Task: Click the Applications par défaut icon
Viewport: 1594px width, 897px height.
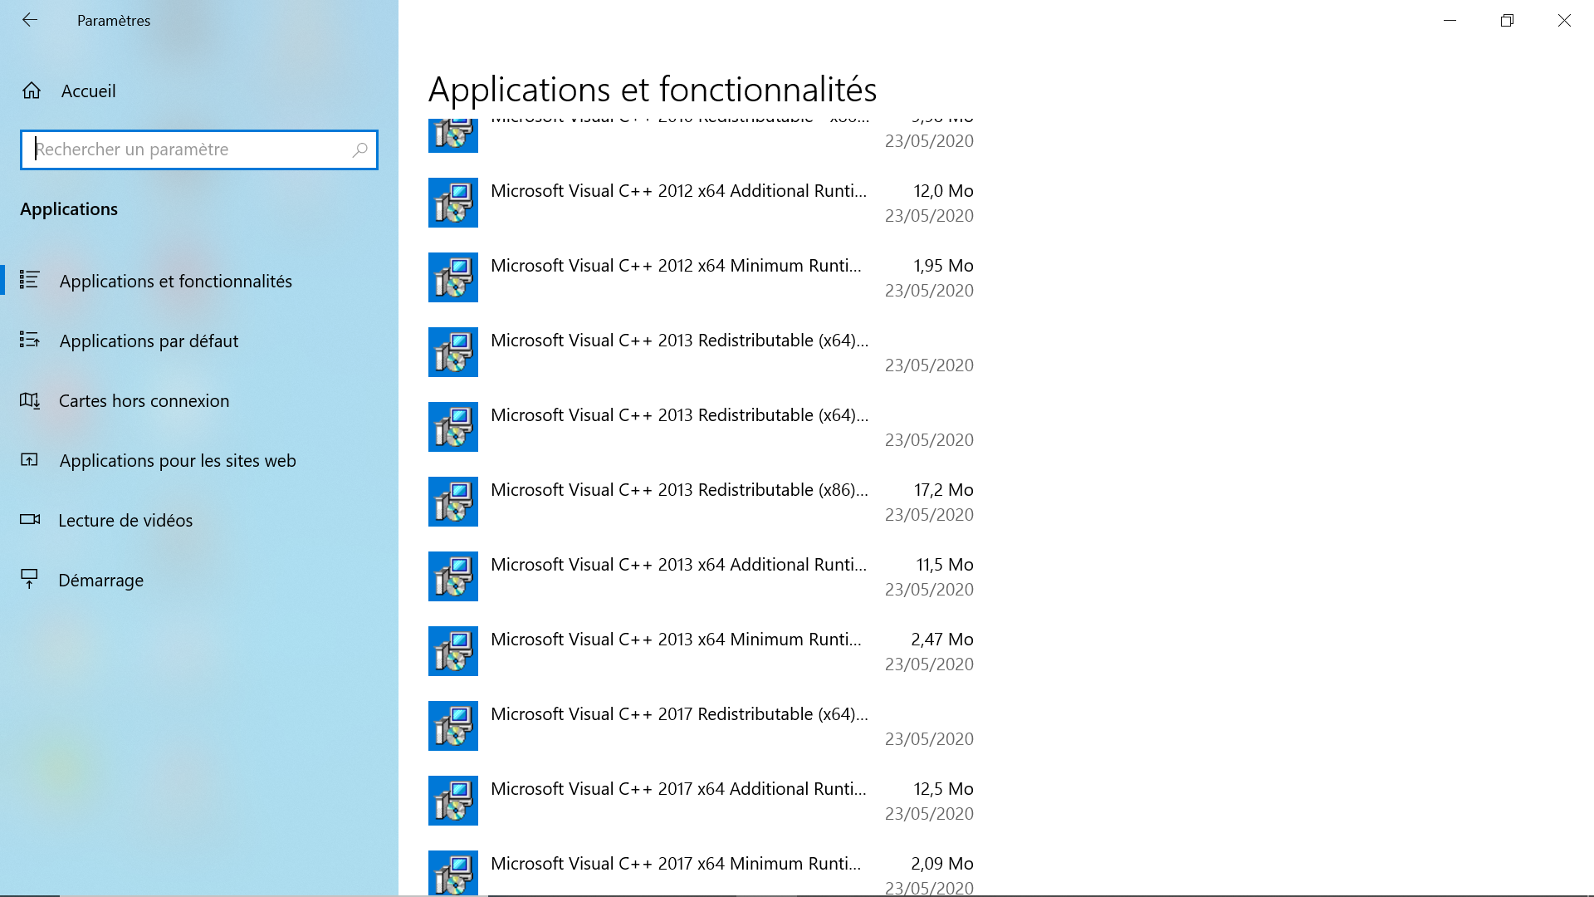Action: [30, 341]
